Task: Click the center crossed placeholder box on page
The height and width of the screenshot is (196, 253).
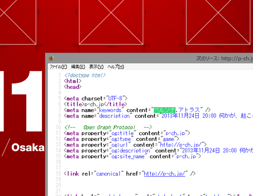Action: coord(111,22)
